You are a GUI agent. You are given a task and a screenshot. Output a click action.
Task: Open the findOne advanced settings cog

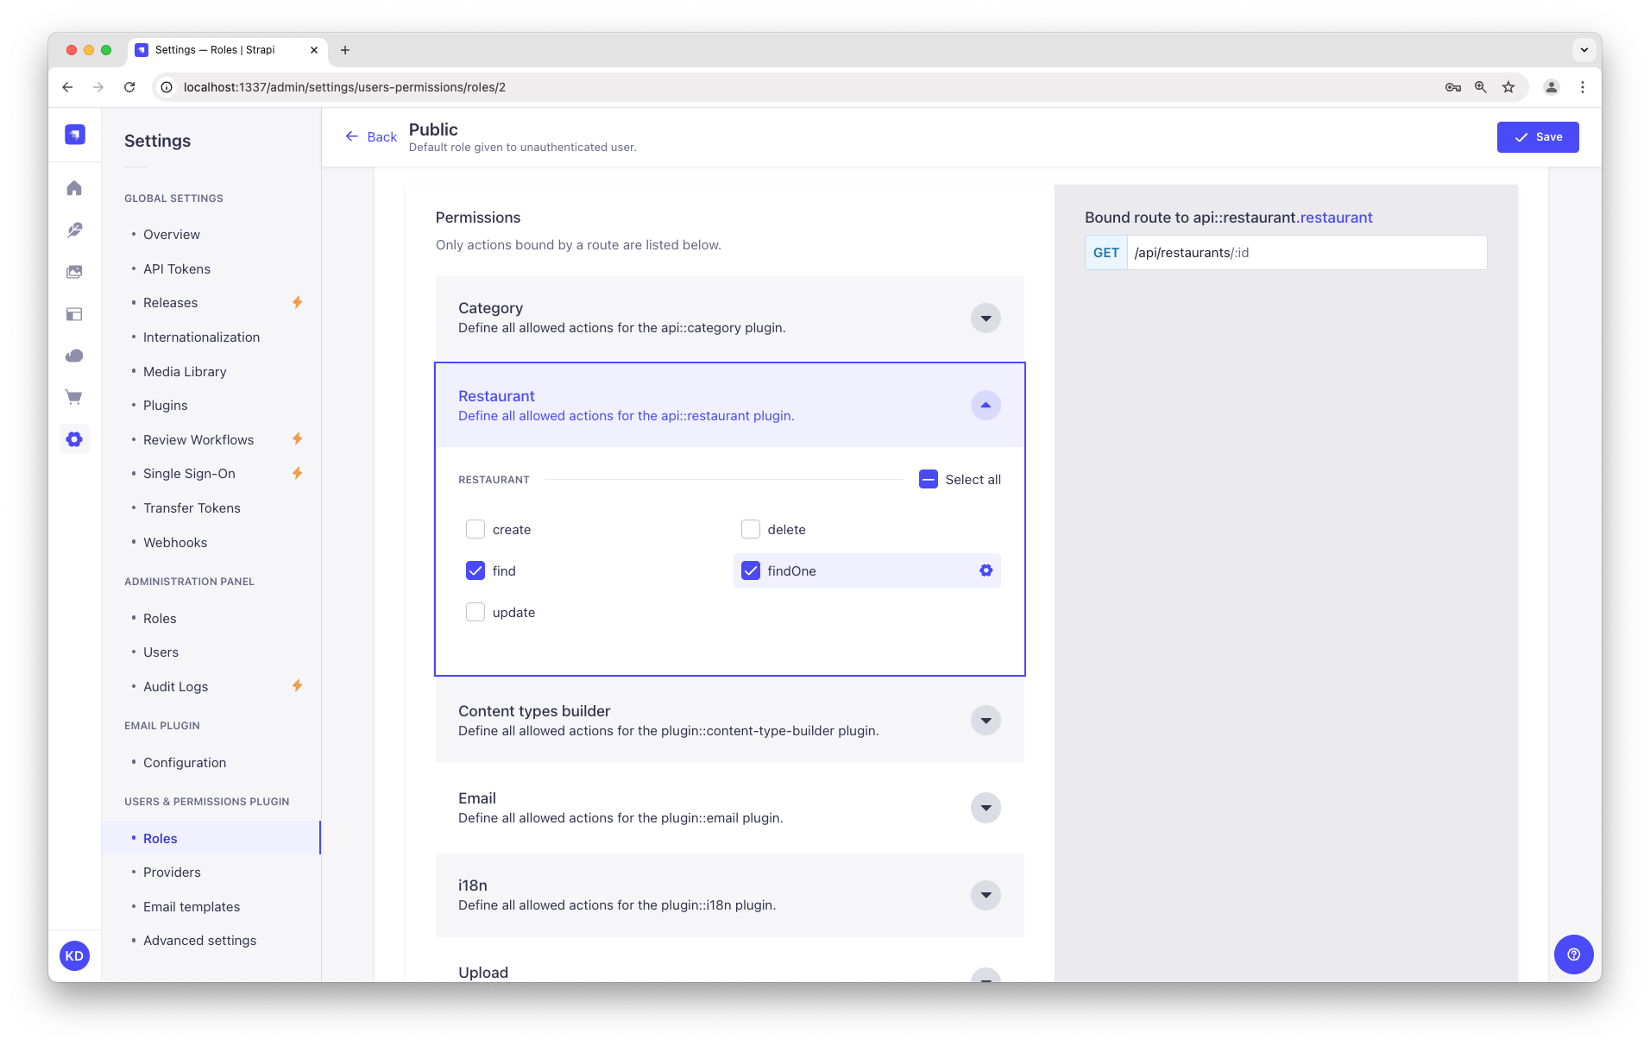pyautogui.click(x=986, y=570)
